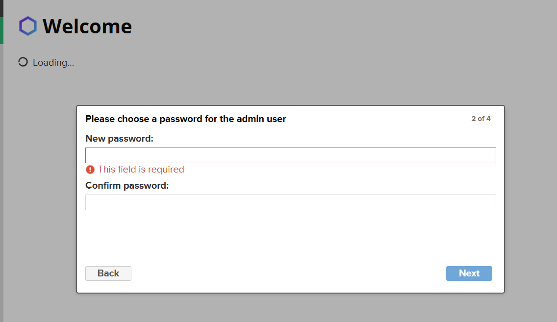Proceed with the Next button
Viewport: 557px width, 322px height.
pos(469,273)
